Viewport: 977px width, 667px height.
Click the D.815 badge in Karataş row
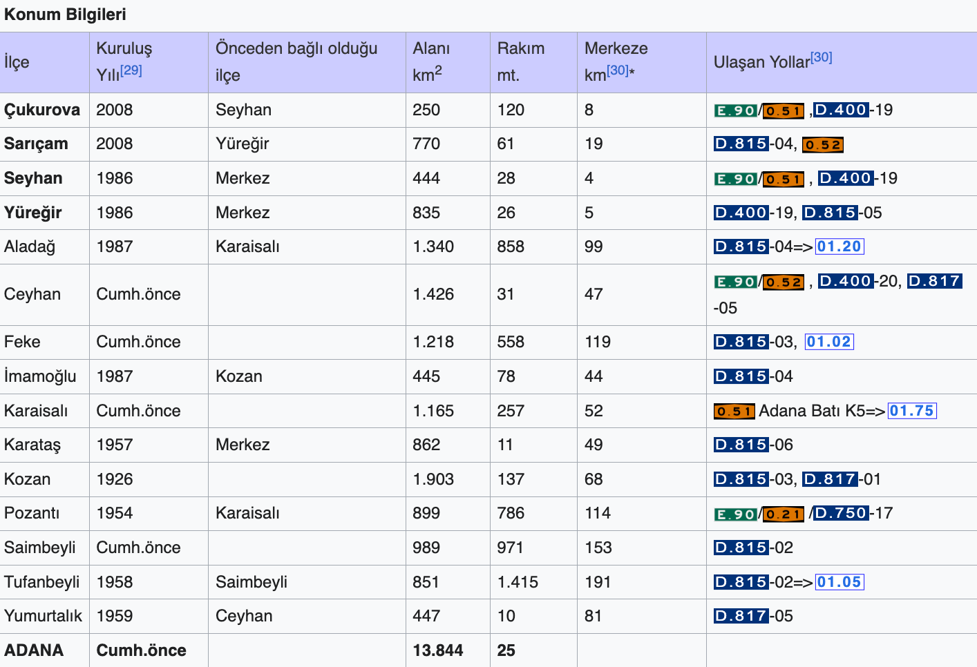click(x=741, y=445)
